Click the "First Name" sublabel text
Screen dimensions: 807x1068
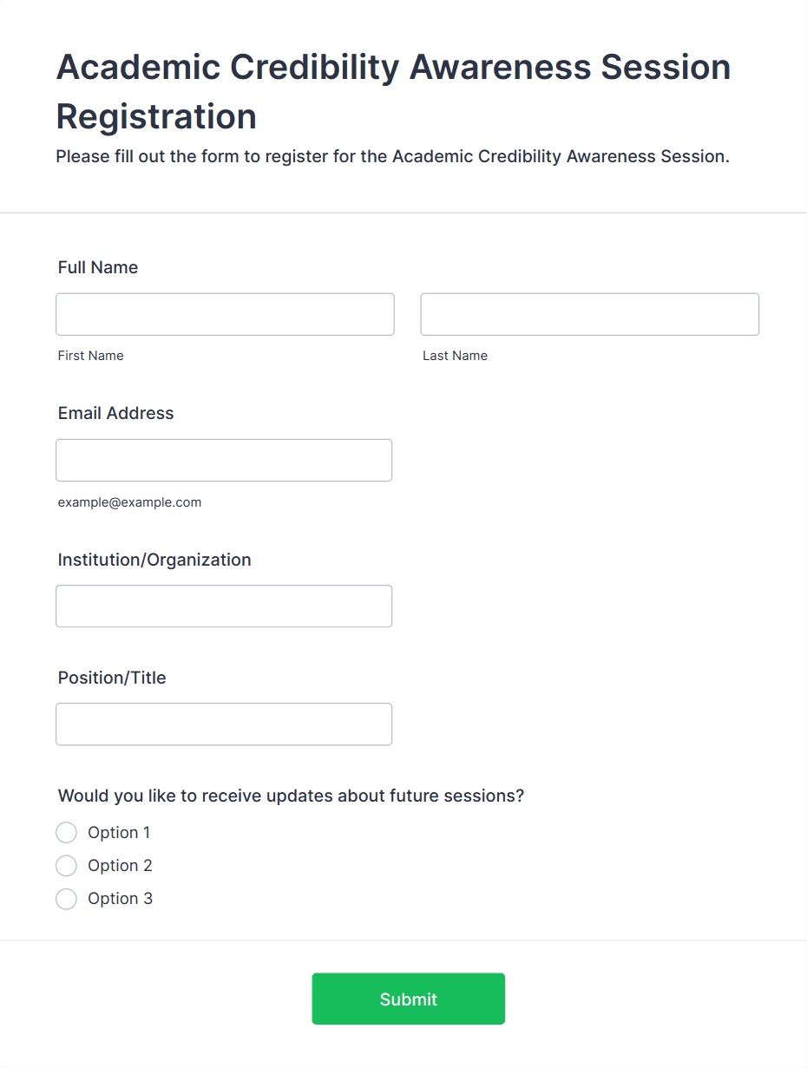click(91, 356)
